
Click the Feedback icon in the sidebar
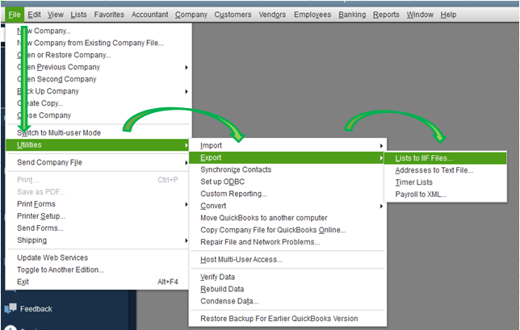10,308
